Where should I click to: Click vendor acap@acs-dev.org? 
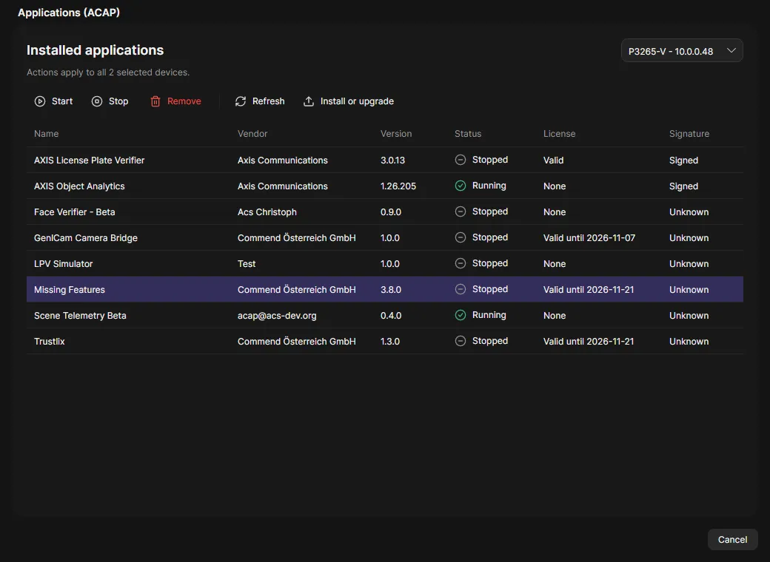coord(277,316)
